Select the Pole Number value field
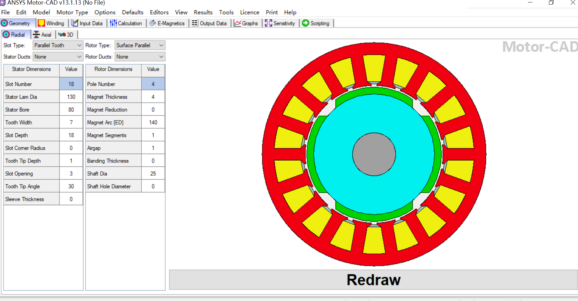 [153, 84]
